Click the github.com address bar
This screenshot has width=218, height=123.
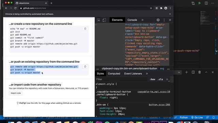(85, 8)
